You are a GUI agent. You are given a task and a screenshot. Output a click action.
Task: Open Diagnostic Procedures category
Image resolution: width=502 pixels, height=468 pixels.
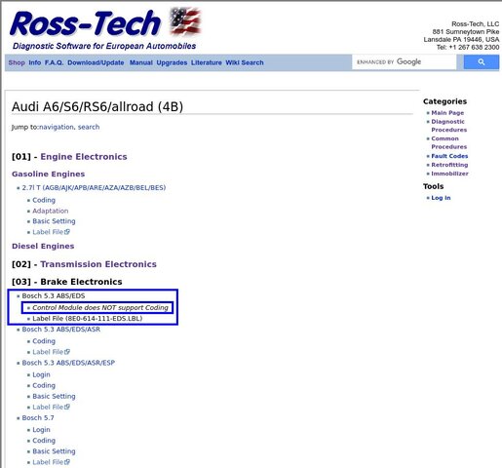click(448, 126)
